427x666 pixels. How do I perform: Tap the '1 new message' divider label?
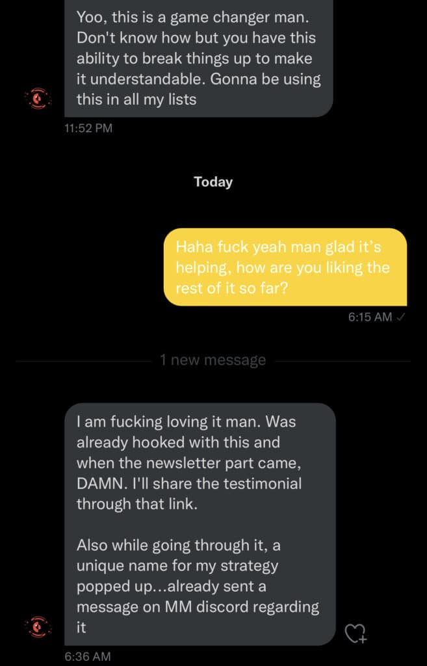tap(213, 360)
